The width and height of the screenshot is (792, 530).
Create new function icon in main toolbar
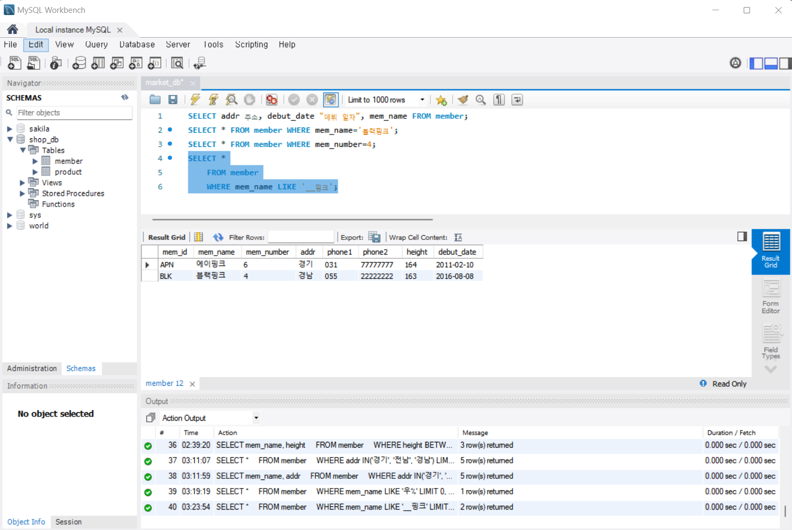[x=154, y=63]
